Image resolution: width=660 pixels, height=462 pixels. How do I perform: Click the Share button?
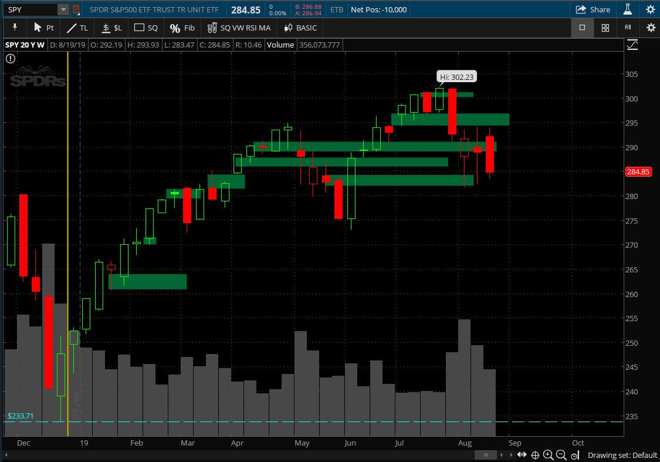(x=593, y=10)
